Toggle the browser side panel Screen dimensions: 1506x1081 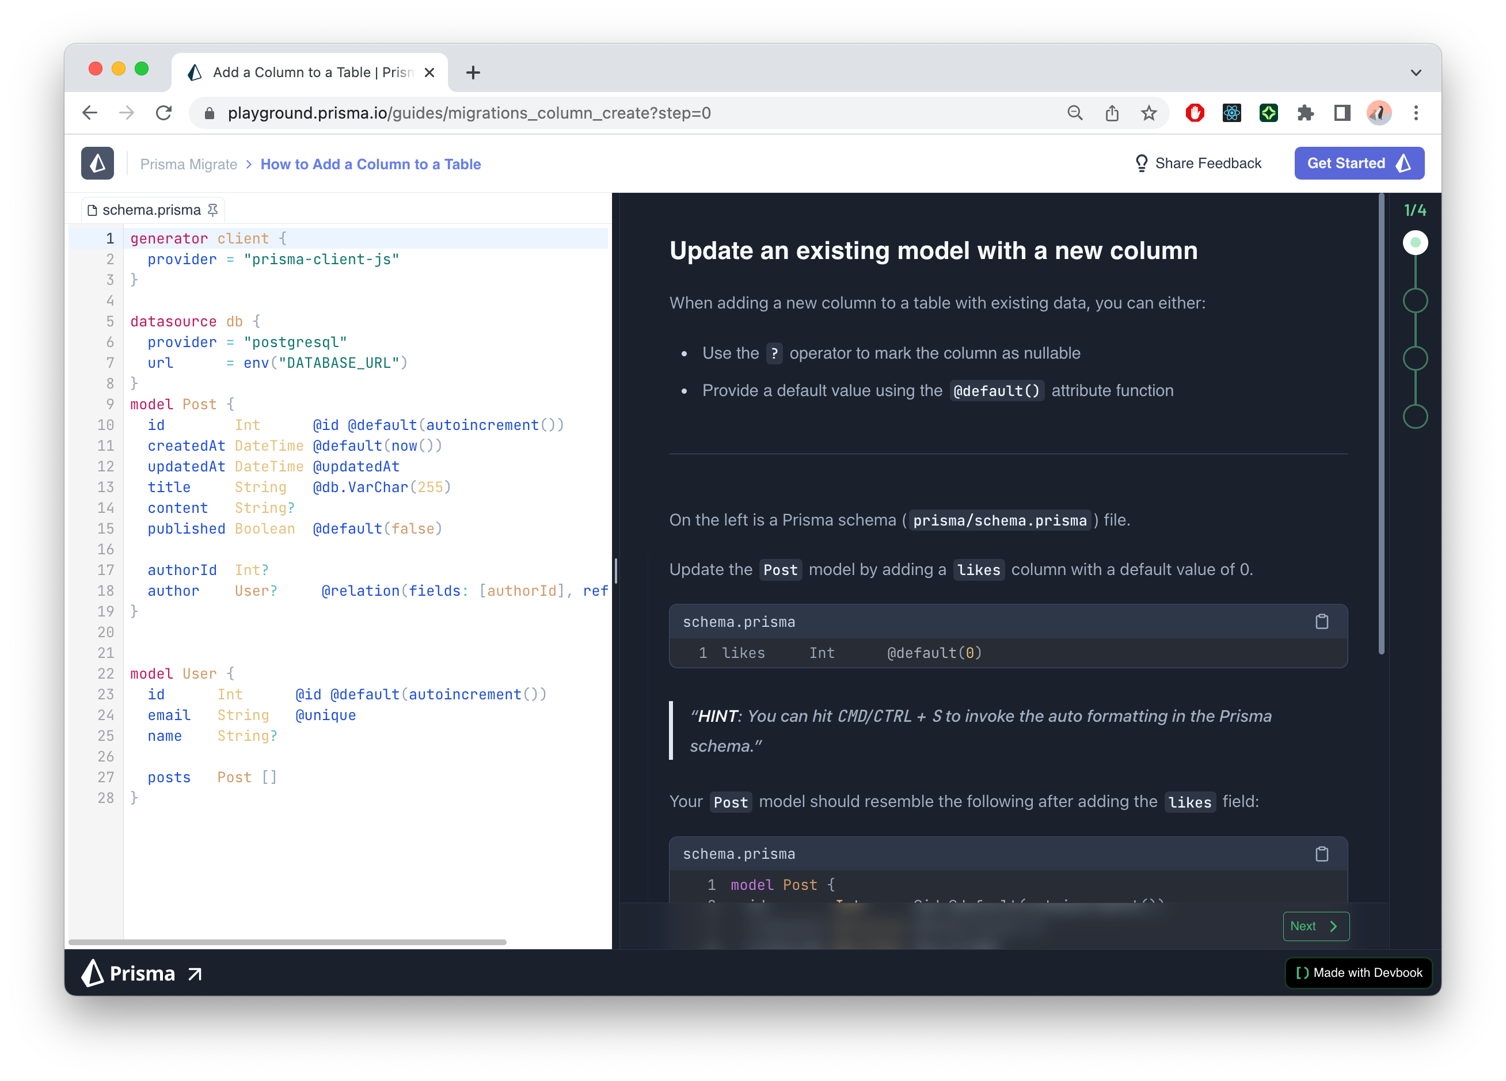tap(1342, 113)
